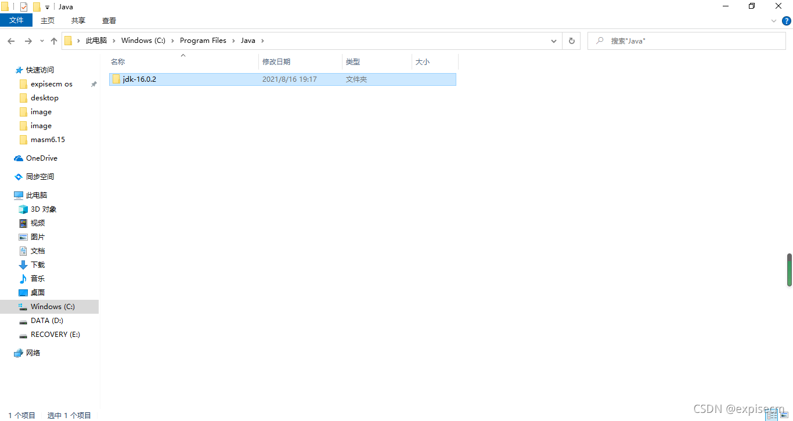Open the 文件 ribbon tab
Image resolution: width=793 pixels, height=421 pixels.
(16, 20)
